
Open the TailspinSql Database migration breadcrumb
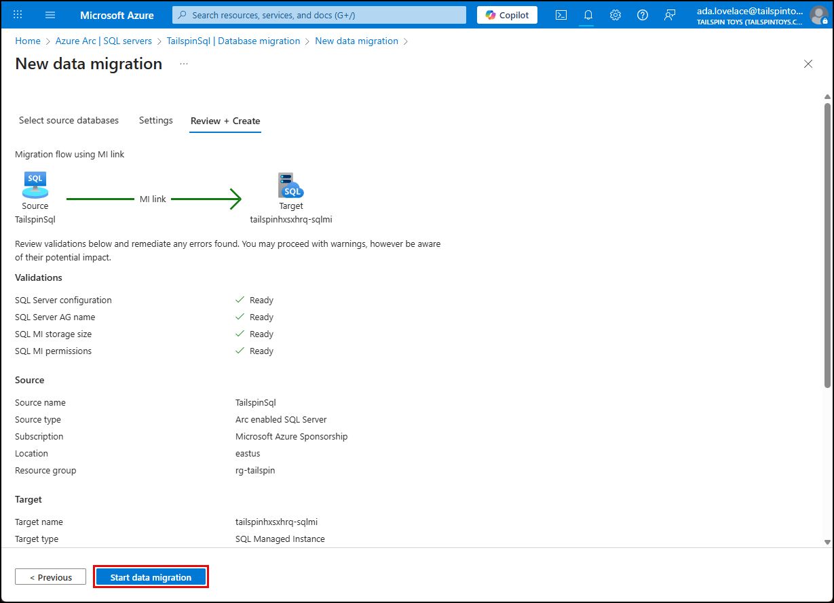(x=232, y=41)
